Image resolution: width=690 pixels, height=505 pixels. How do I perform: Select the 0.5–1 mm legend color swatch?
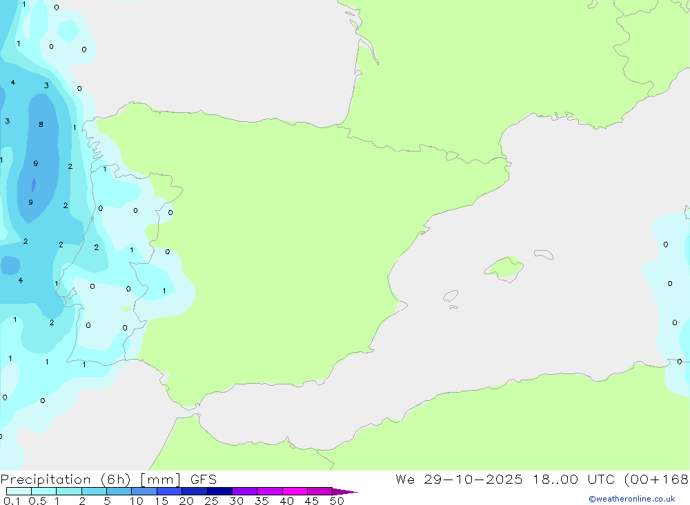(x=44, y=491)
